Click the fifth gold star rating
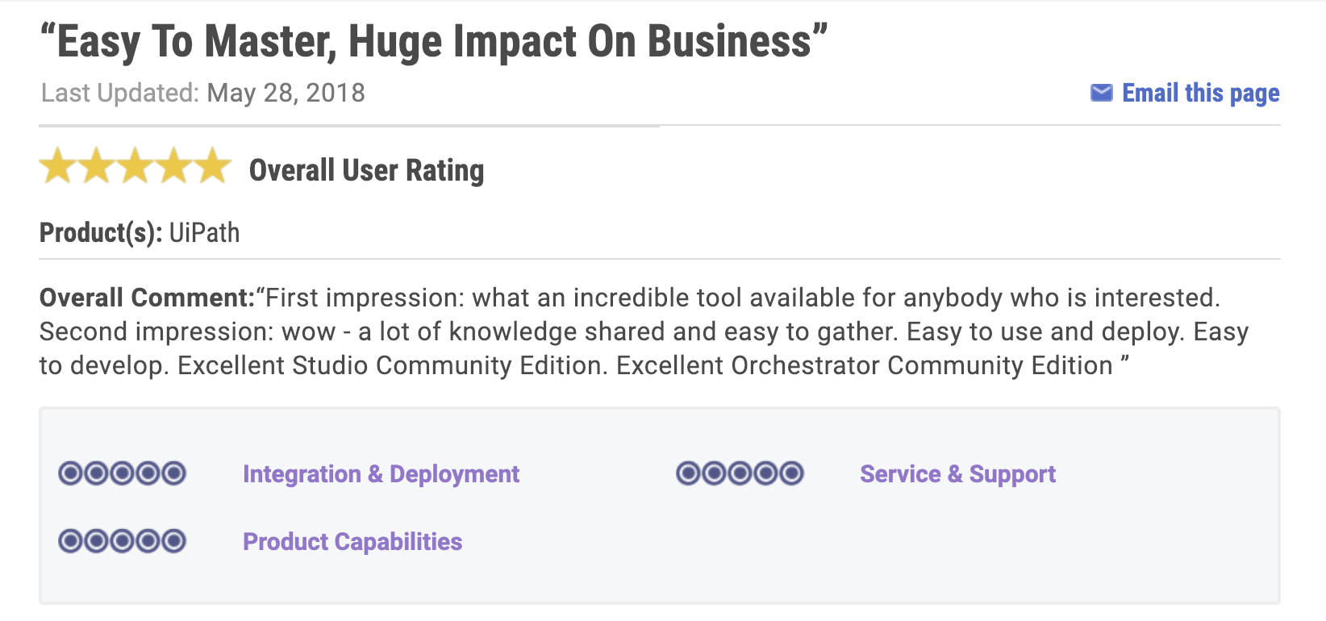The width and height of the screenshot is (1326, 621). [x=213, y=165]
